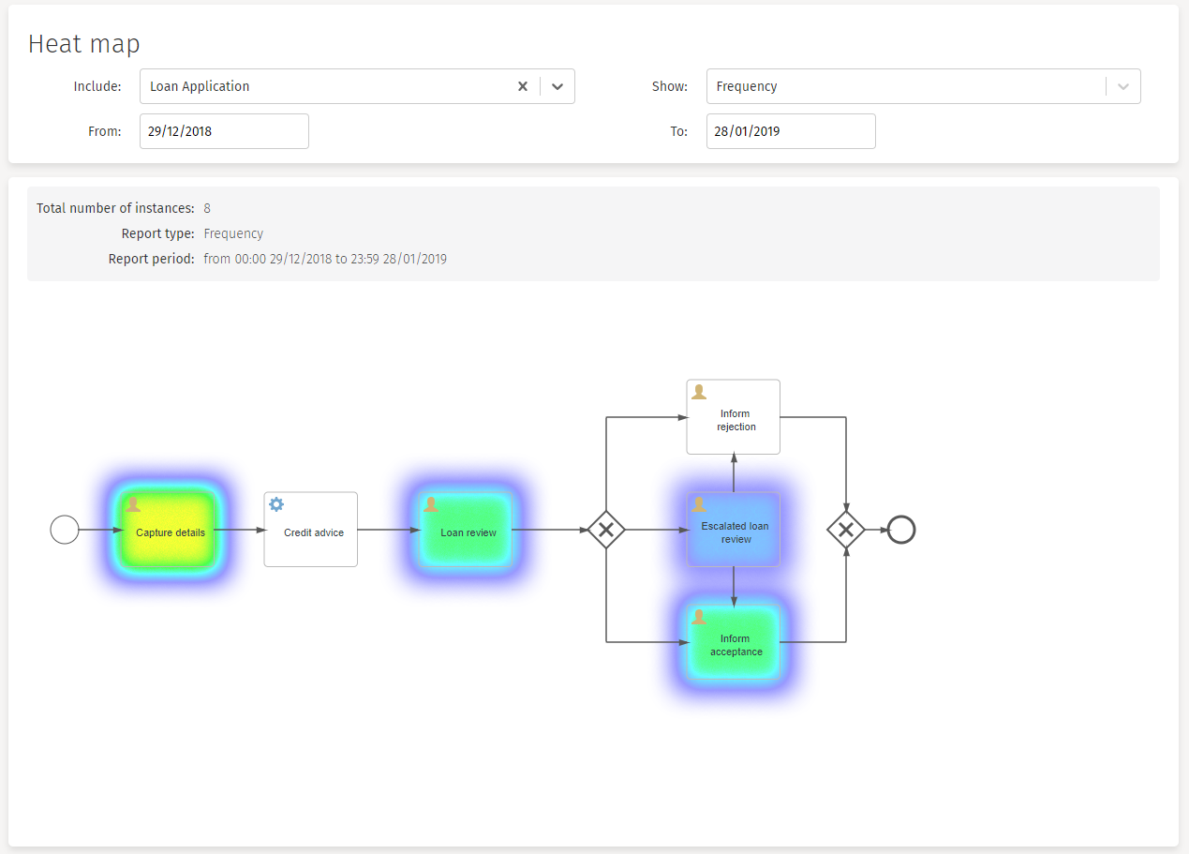Click the merging exclusive gateway diamond
Viewport: 1189px width, 854px height.
tap(845, 530)
